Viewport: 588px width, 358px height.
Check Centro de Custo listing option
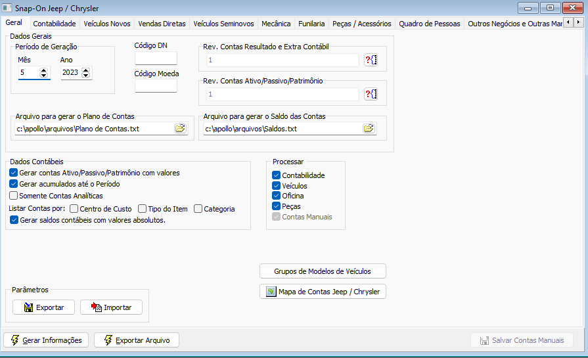[74, 209]
